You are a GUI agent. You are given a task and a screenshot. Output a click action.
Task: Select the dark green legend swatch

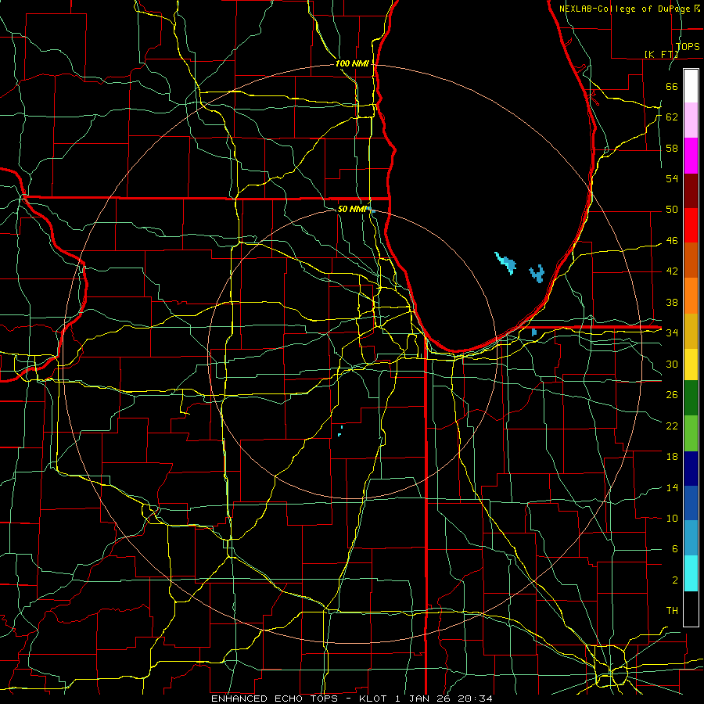click(691, 398)
